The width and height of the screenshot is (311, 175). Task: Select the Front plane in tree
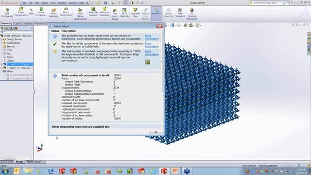[x=9, y=50]
